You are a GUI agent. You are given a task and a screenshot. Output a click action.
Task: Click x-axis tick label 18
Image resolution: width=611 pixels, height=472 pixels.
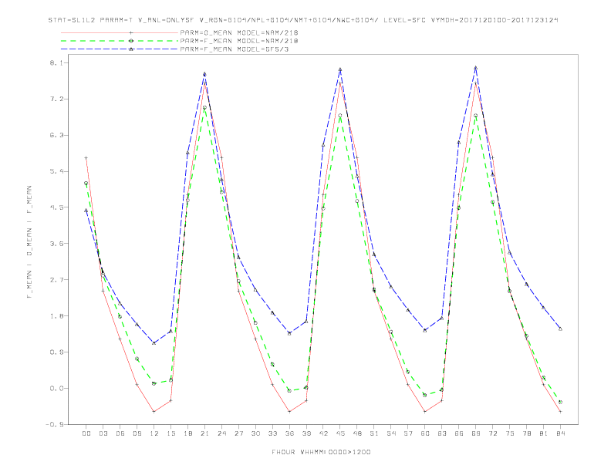pos(187,433)
